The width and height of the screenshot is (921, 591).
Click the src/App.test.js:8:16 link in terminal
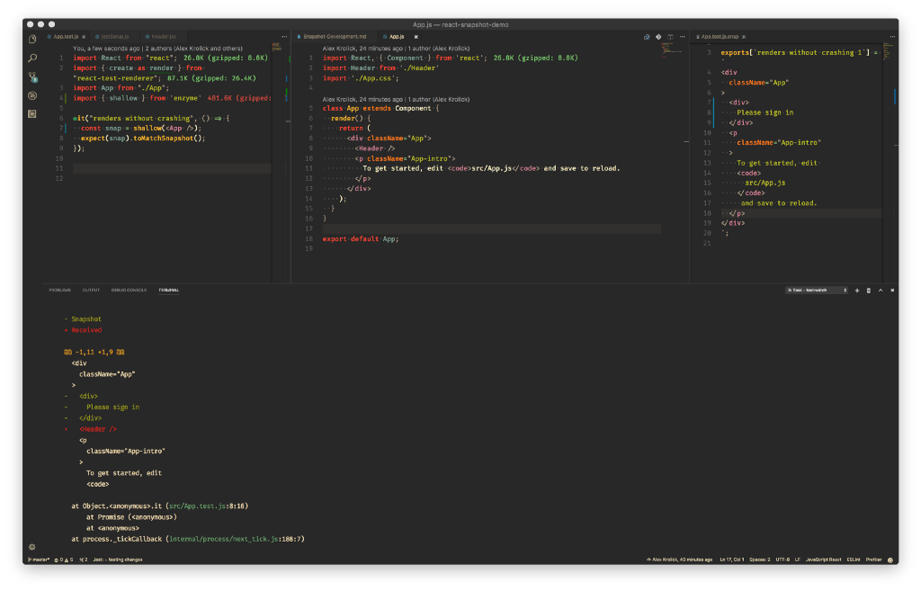(207, 506)
